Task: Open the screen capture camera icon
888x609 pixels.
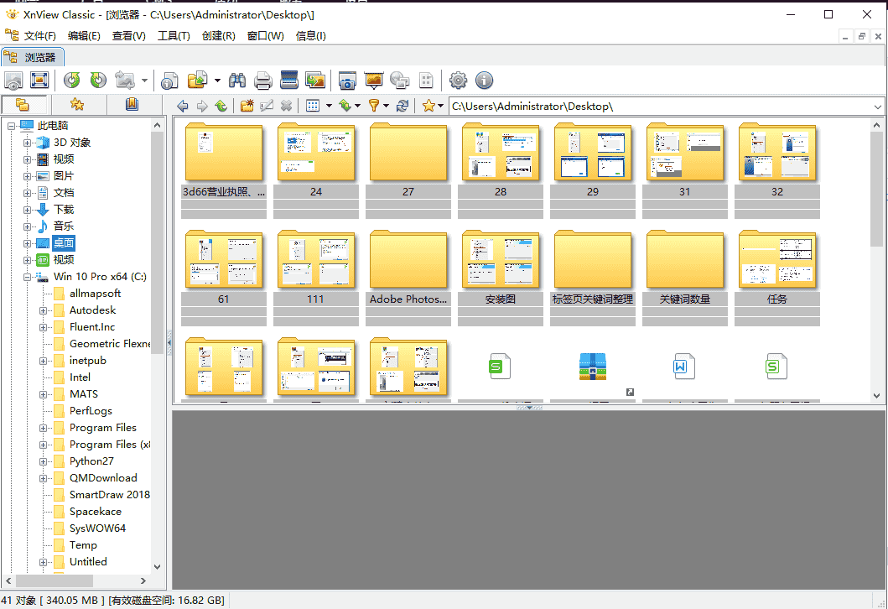Action: tap(347, 81)
